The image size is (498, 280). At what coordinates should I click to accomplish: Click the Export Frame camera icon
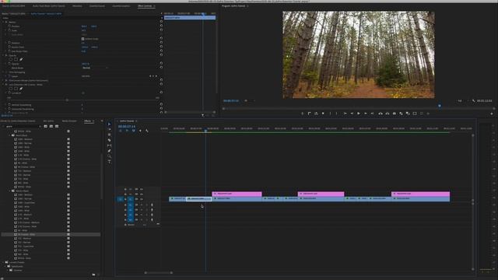pos(395,114)
